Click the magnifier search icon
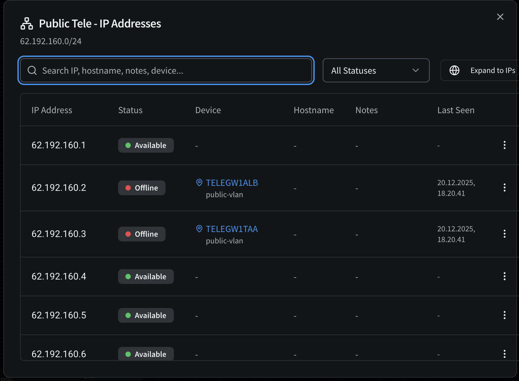The width and height of the screenshot is (519, 381). pyautogui.click(x=32, y=70)
